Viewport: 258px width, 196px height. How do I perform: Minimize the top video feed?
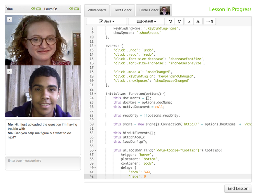click(x=9, y=19)
